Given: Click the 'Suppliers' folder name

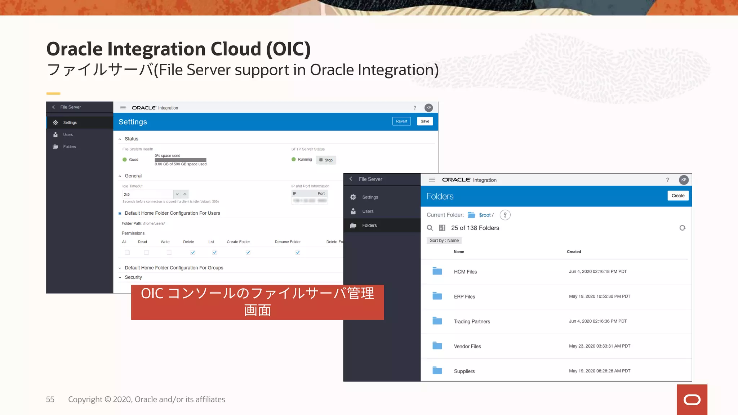Looking at the screenshot, I should pos(464,371).
